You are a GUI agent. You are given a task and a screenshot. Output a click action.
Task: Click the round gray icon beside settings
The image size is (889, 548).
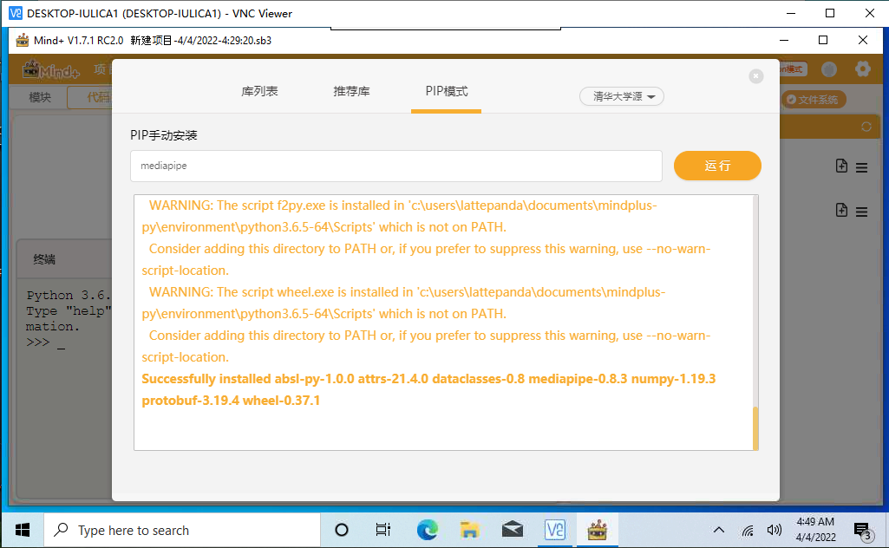tap(829, 69)
